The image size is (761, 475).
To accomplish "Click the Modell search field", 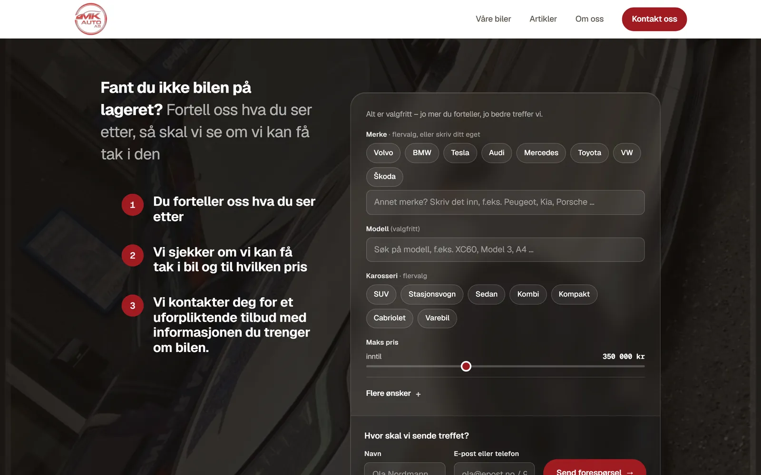I will (x=505, y=250).
